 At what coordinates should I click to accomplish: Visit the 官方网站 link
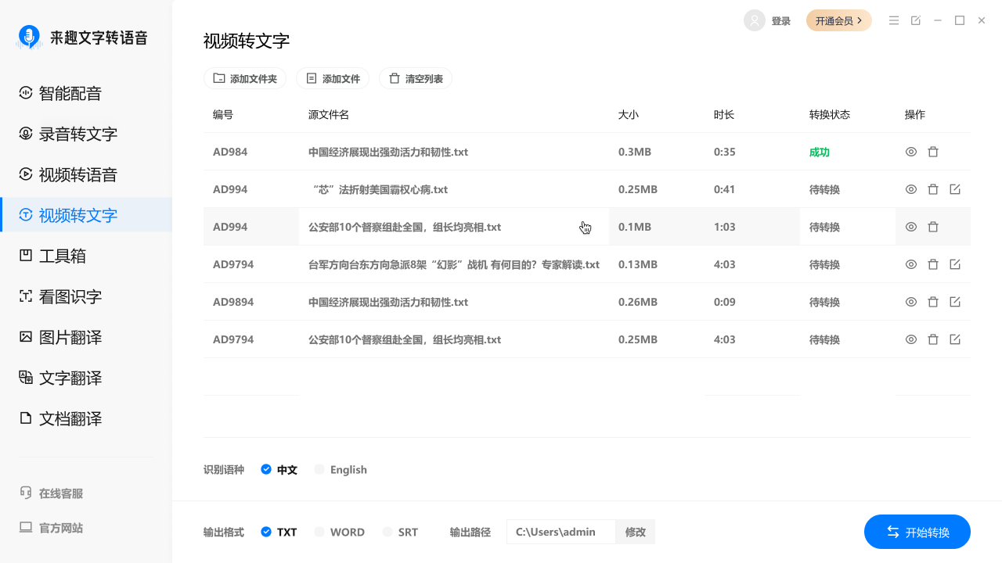pos(52,528)
